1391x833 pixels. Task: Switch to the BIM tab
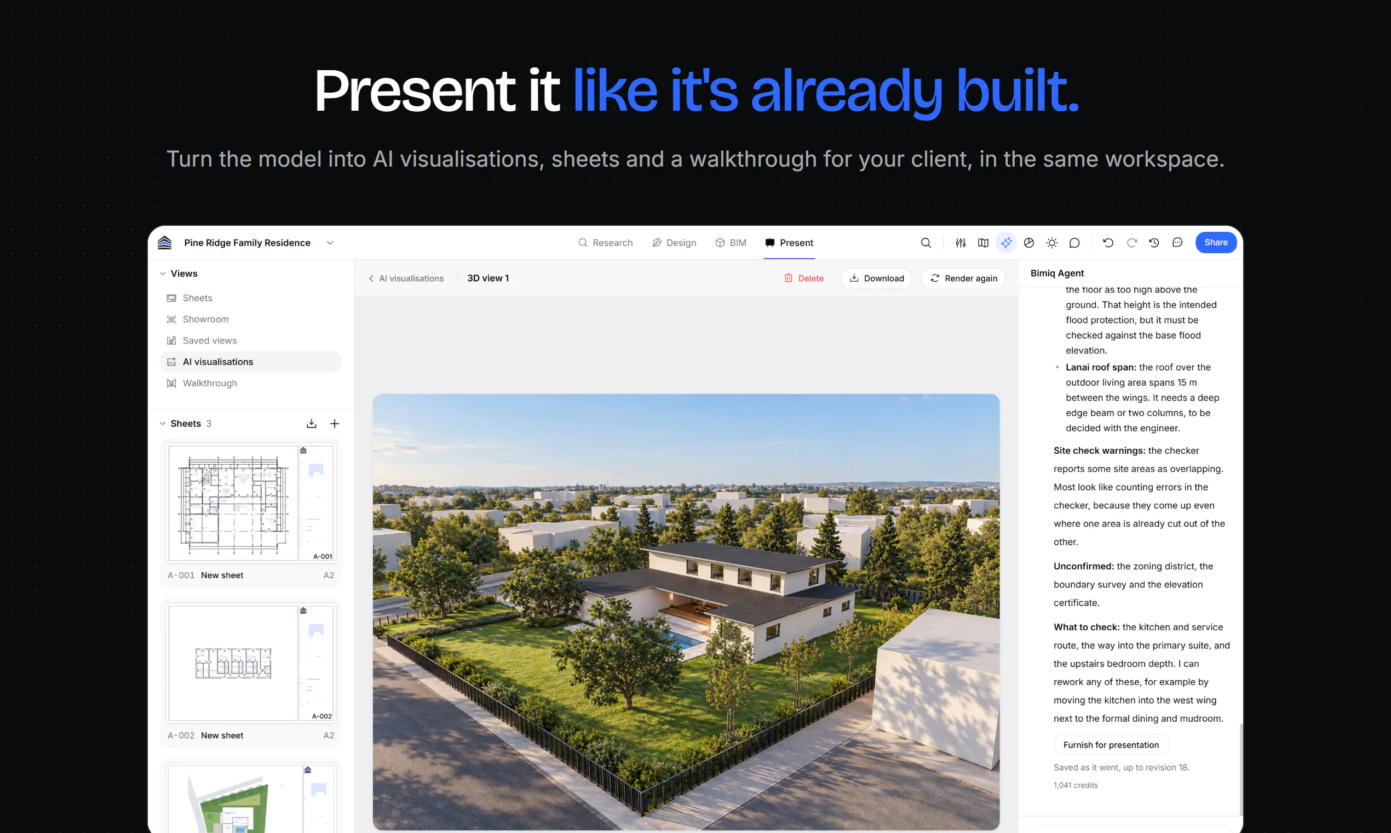pyautogui.click(x=731, y=242)
